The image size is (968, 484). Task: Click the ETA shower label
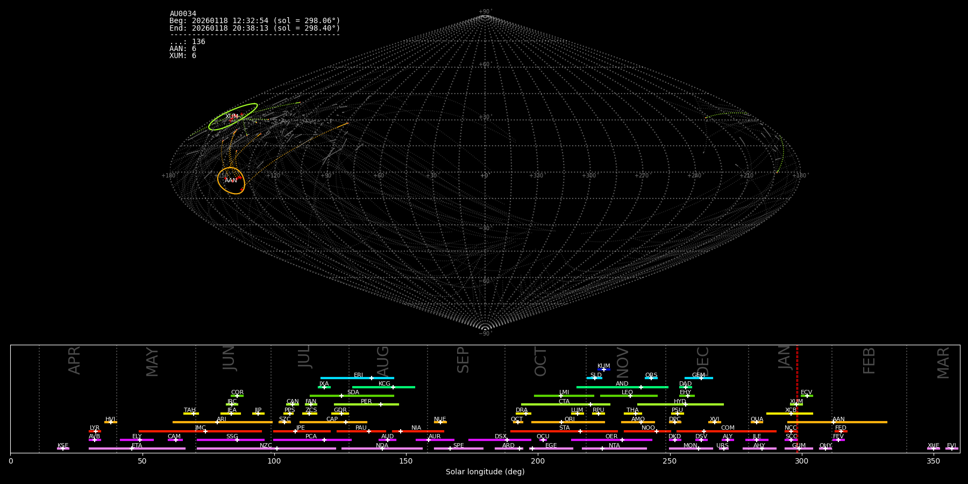tap(137, 446)
